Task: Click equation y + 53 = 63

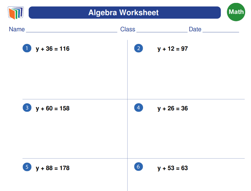Action: (x=173, y=168)
